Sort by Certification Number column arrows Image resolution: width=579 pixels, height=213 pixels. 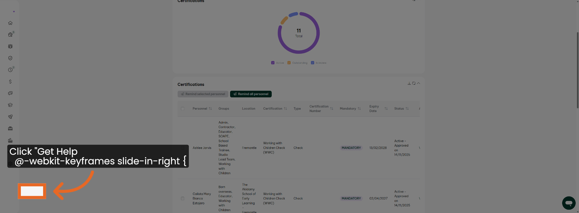point(332,109)
